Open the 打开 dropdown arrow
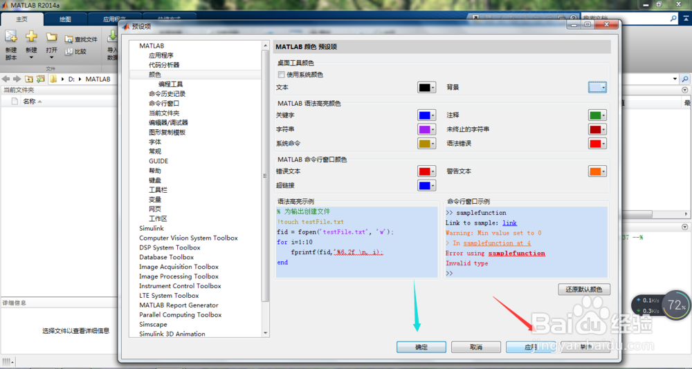Image resolution: width=692 pixels, height=369 pixels. click(52, 57)
